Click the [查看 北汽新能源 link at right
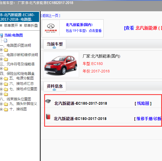This screenshot has width=162, height=161. (x=143, y=28)
